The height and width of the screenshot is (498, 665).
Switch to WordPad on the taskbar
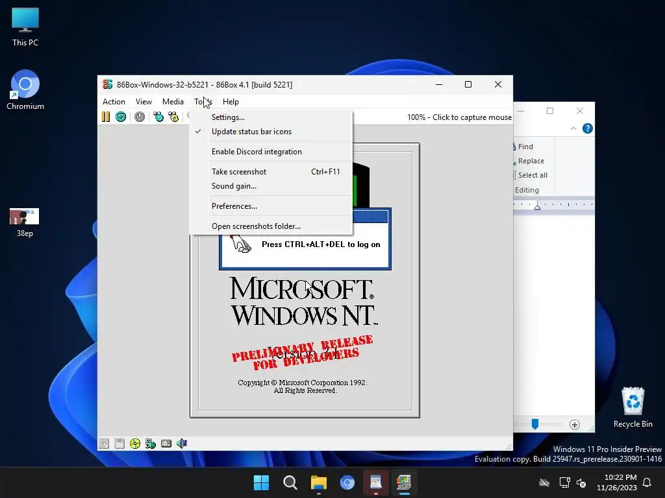coord(376,482)
